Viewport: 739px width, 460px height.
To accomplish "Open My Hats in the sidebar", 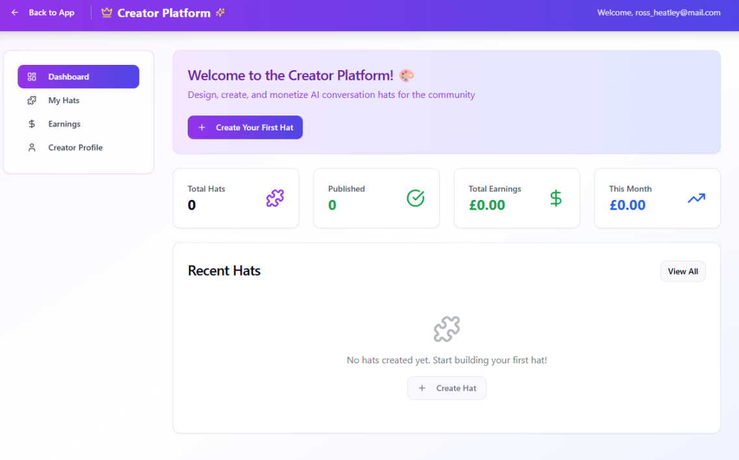I will click(78, 101).
